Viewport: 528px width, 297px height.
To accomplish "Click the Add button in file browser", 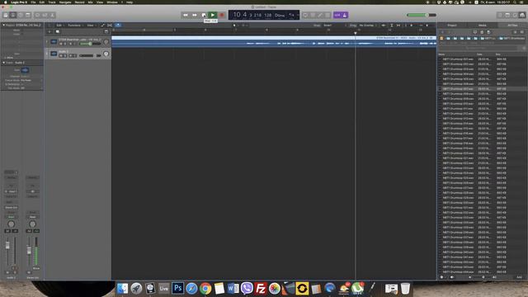I will (x=519, y=277).
